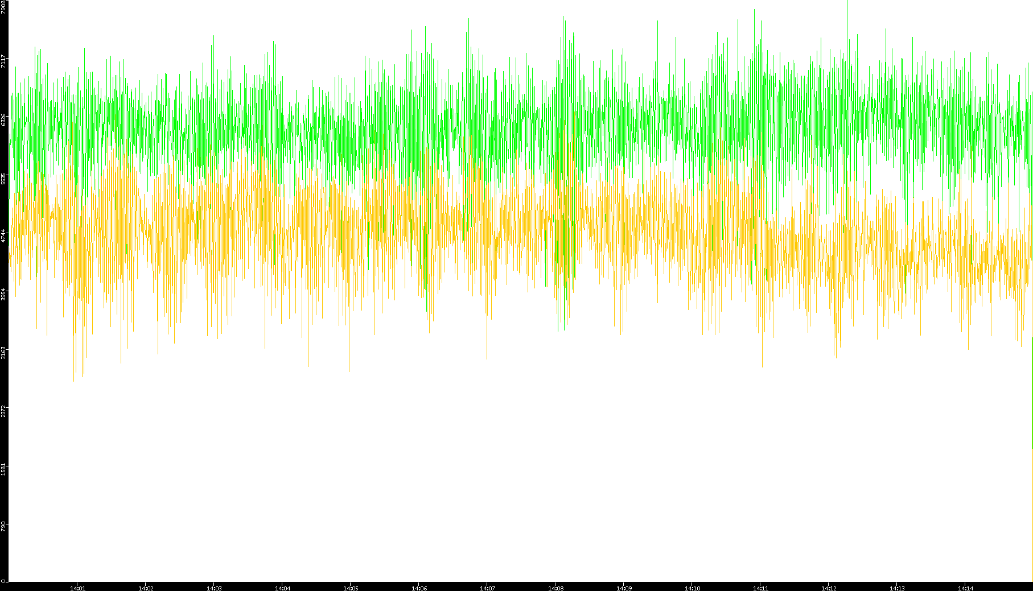Click the 4744 value on vertical axis
Image resolution: width=1033 pixels, height=591 pixels.
(3, 236)
